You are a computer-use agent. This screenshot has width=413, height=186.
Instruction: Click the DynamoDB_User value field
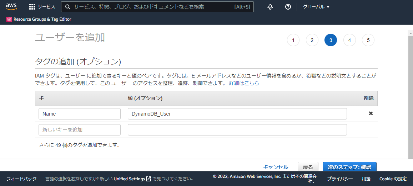(x=237, y=114)
